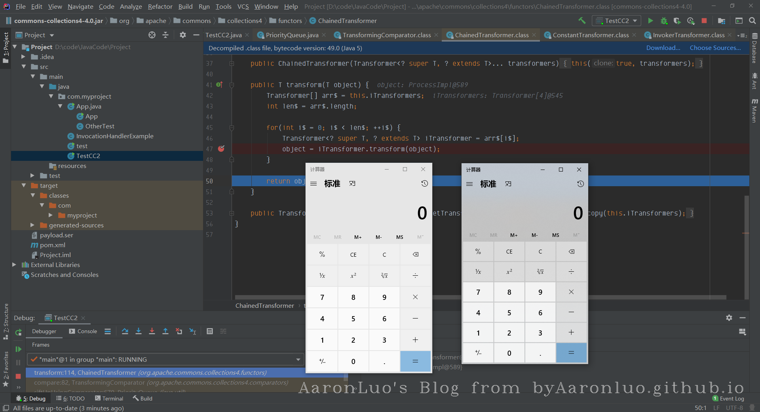Toggle the breakpoint on line 47
The height and width of the screenshot is (412, 760).
(221, 149)
